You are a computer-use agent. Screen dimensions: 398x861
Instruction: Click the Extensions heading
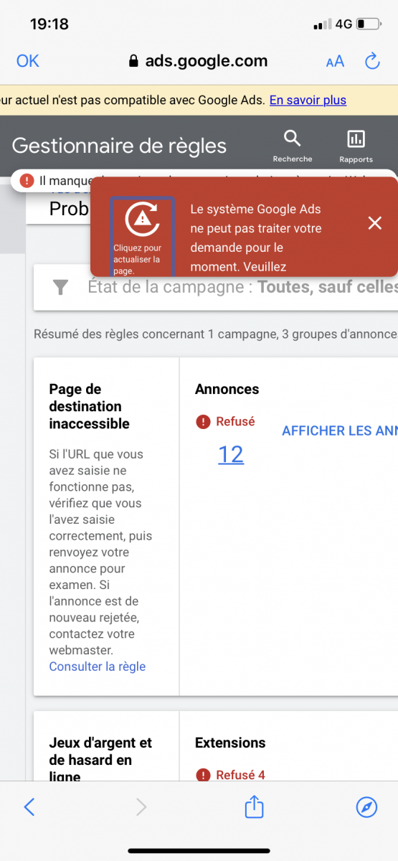pyautogui.click(x=230, y=743)
